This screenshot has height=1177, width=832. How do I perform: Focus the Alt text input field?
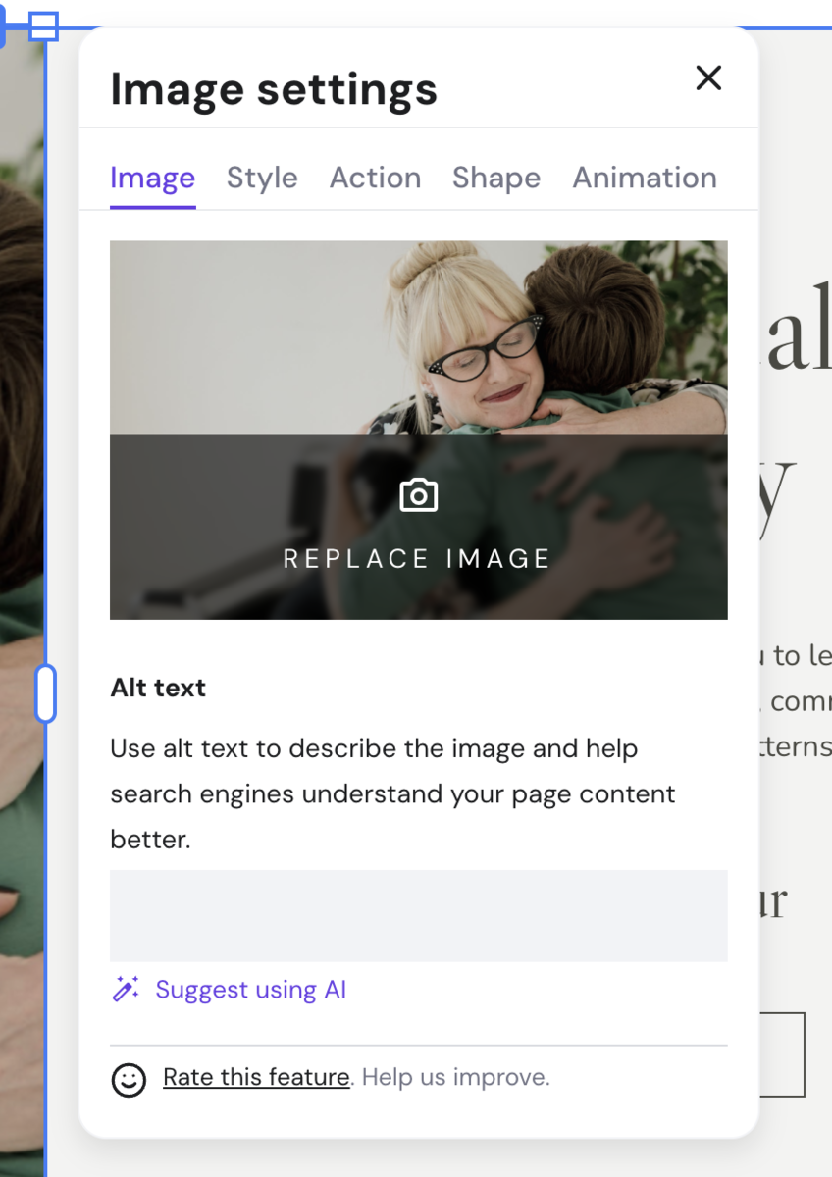pyautogui.click(x=419, y=915)
